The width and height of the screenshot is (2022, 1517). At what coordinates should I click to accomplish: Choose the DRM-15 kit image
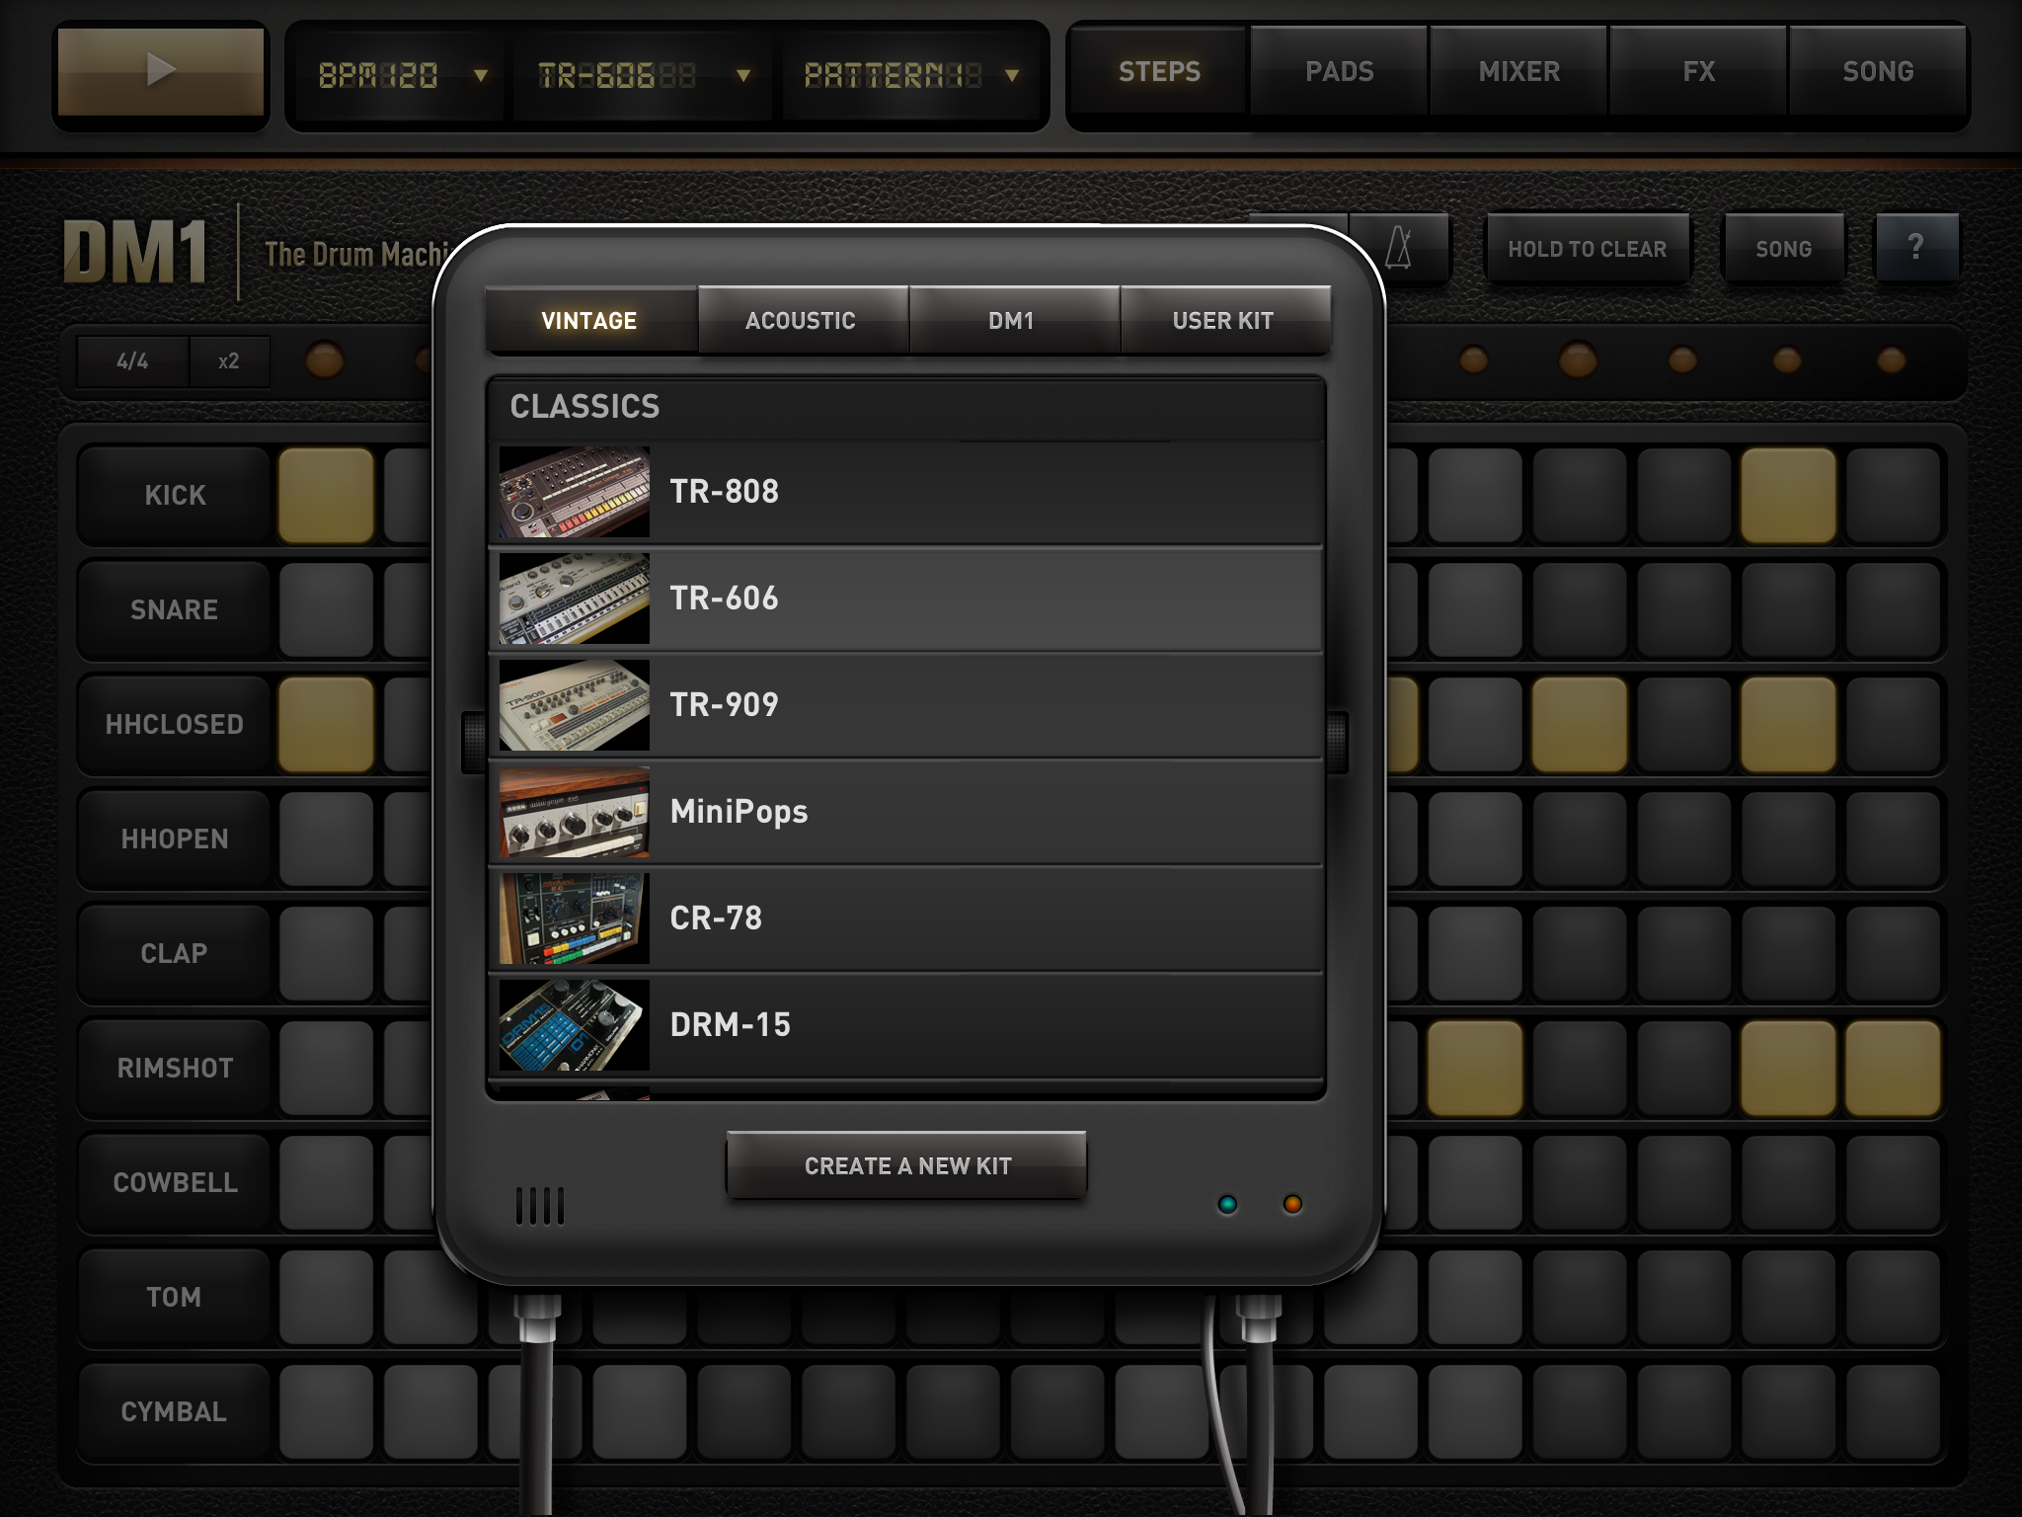point(574,1024)
